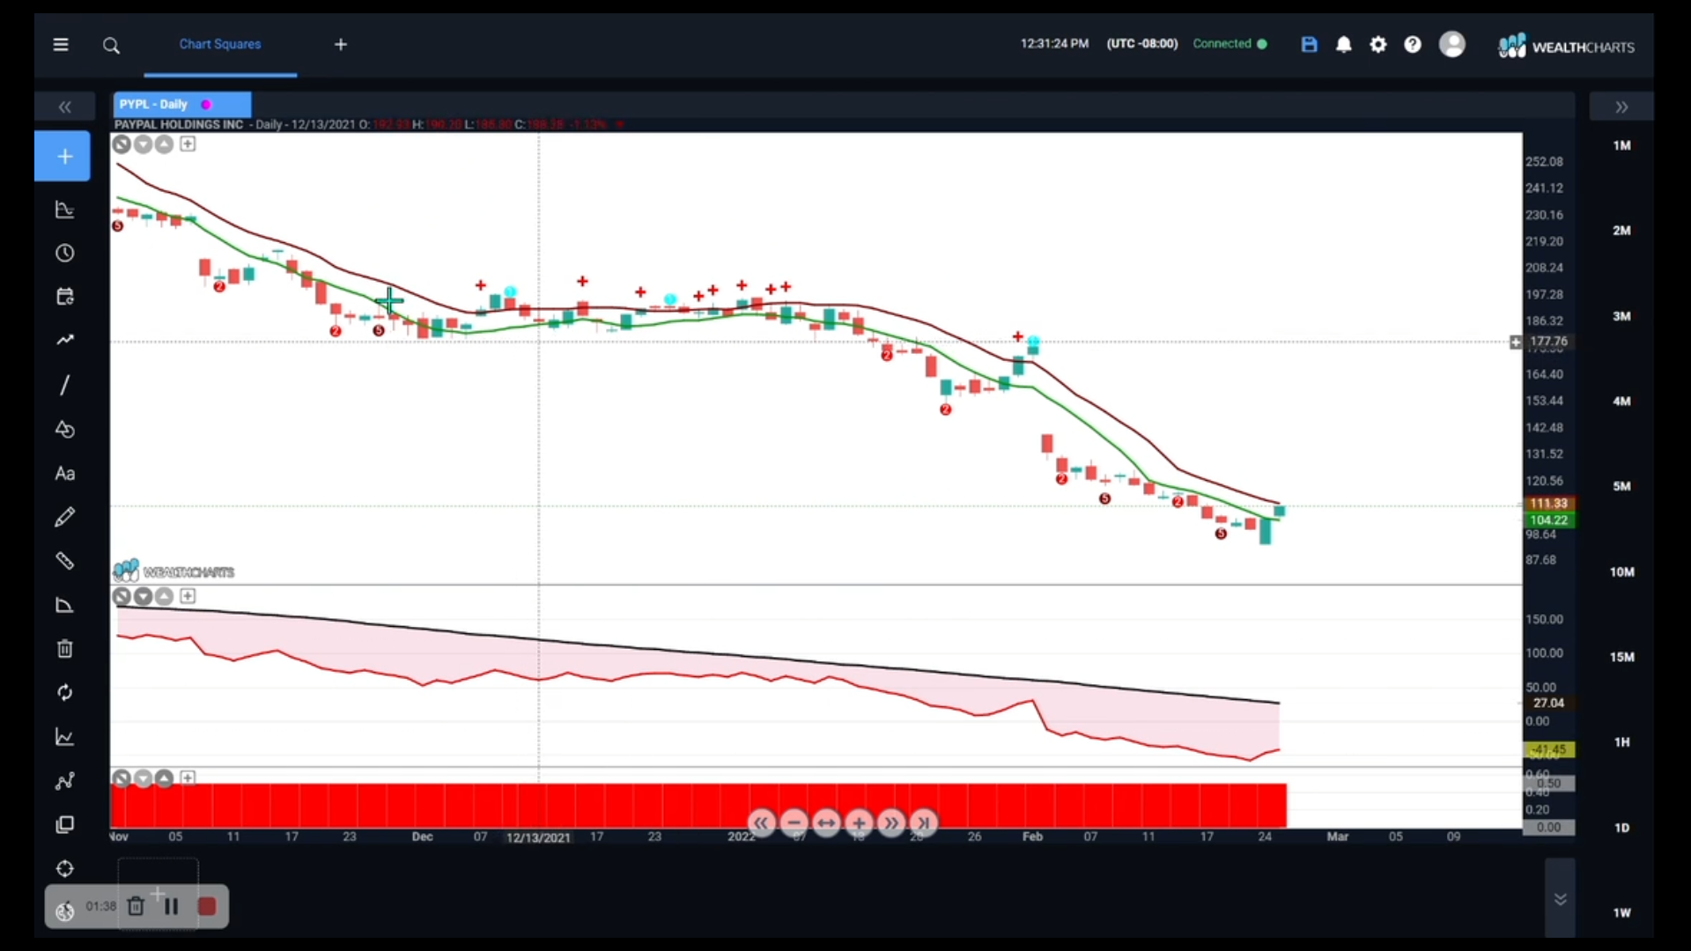Open the node path tool icon

[x=64, y=781]
